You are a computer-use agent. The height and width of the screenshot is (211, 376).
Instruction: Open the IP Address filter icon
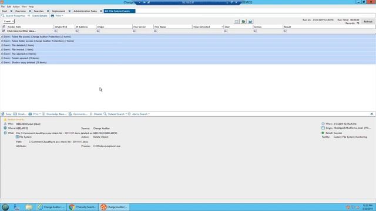77,31
